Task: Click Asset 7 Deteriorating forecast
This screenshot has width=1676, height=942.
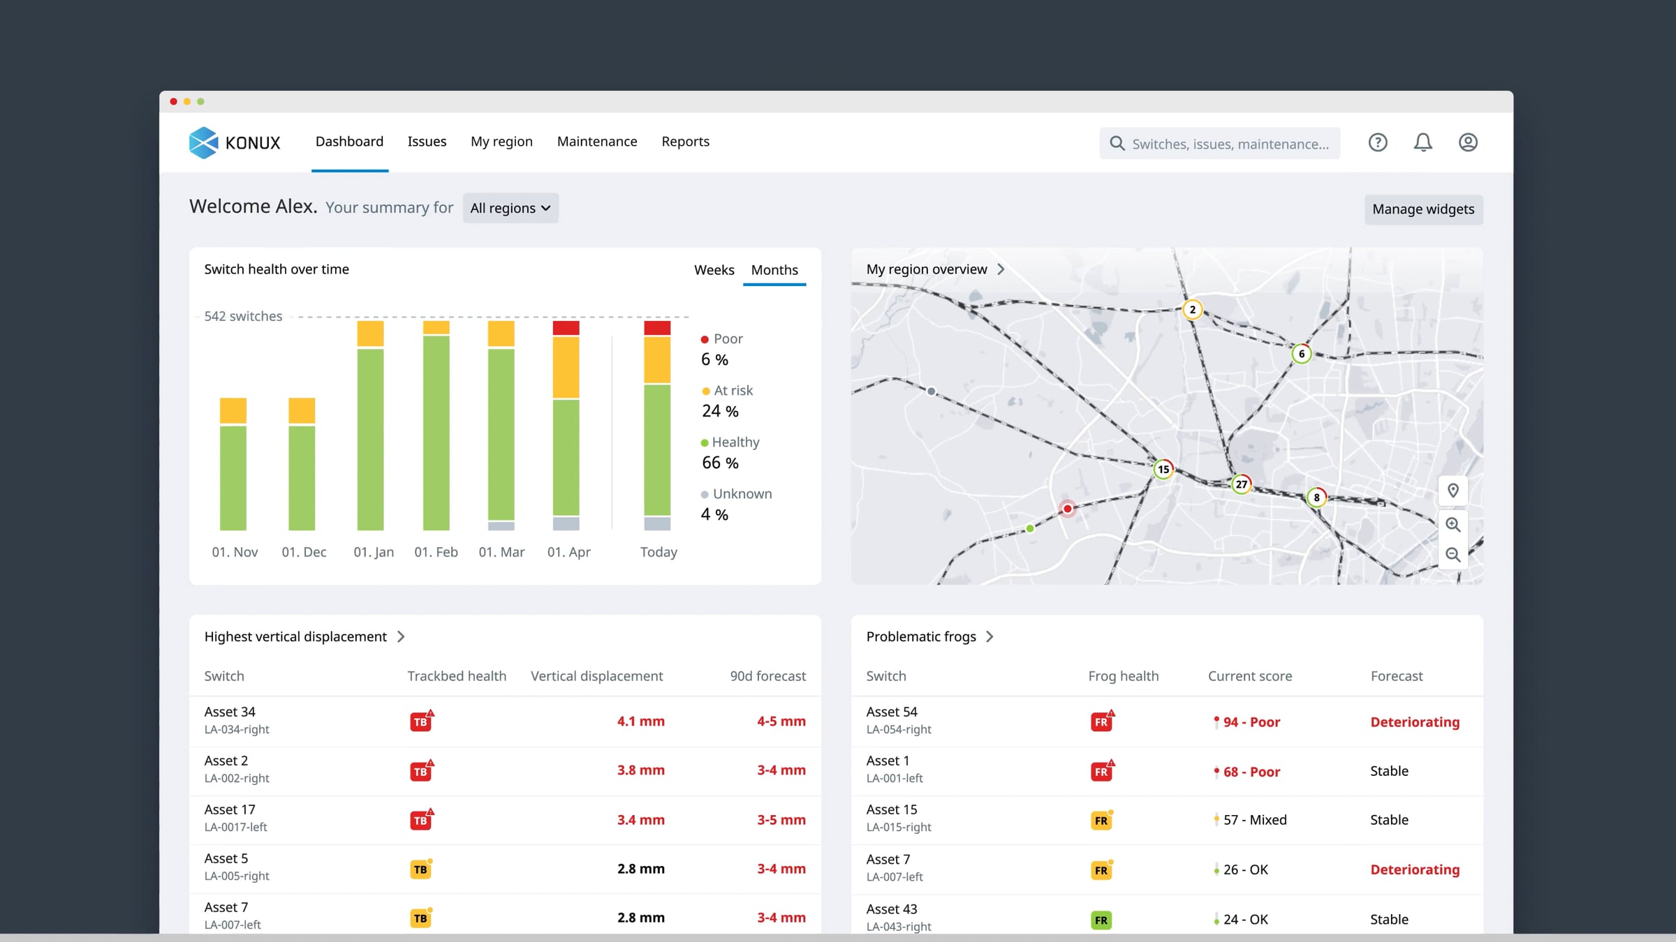Action: (x=1415, y=869)
